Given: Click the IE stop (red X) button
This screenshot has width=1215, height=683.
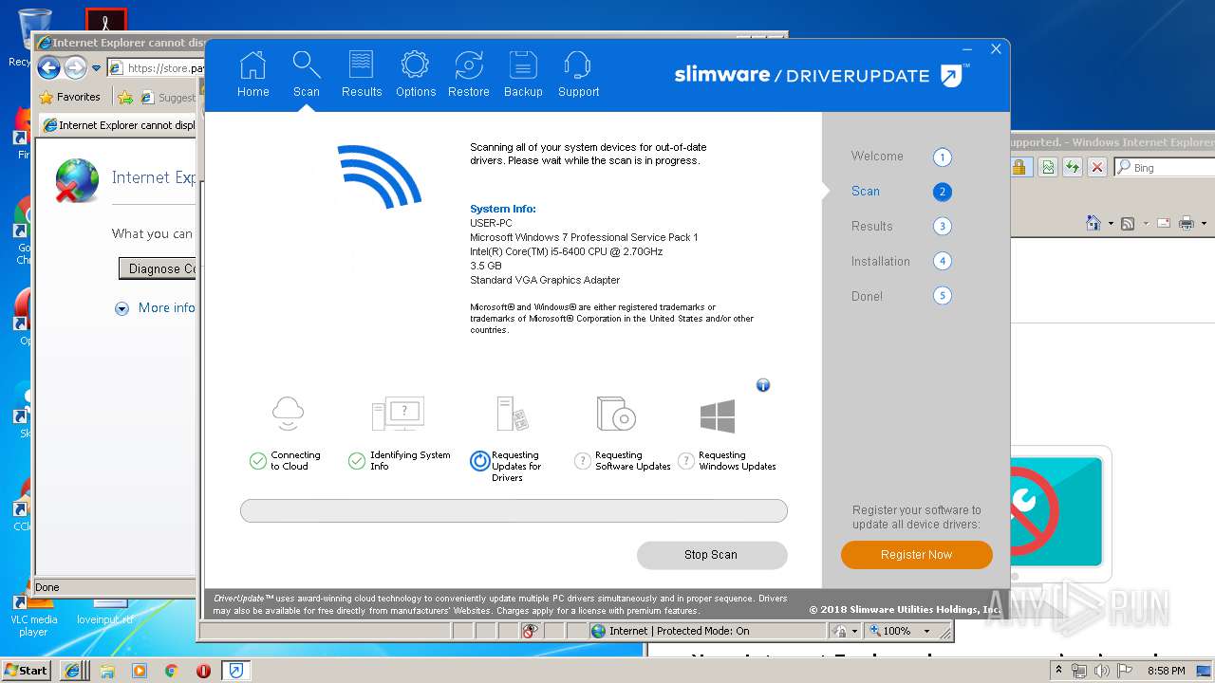Looking at the screenshot, I should point(1097,168).
